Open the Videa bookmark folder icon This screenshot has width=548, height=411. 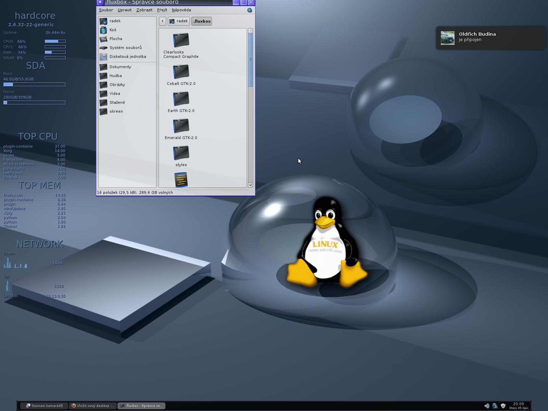[103, 94]
